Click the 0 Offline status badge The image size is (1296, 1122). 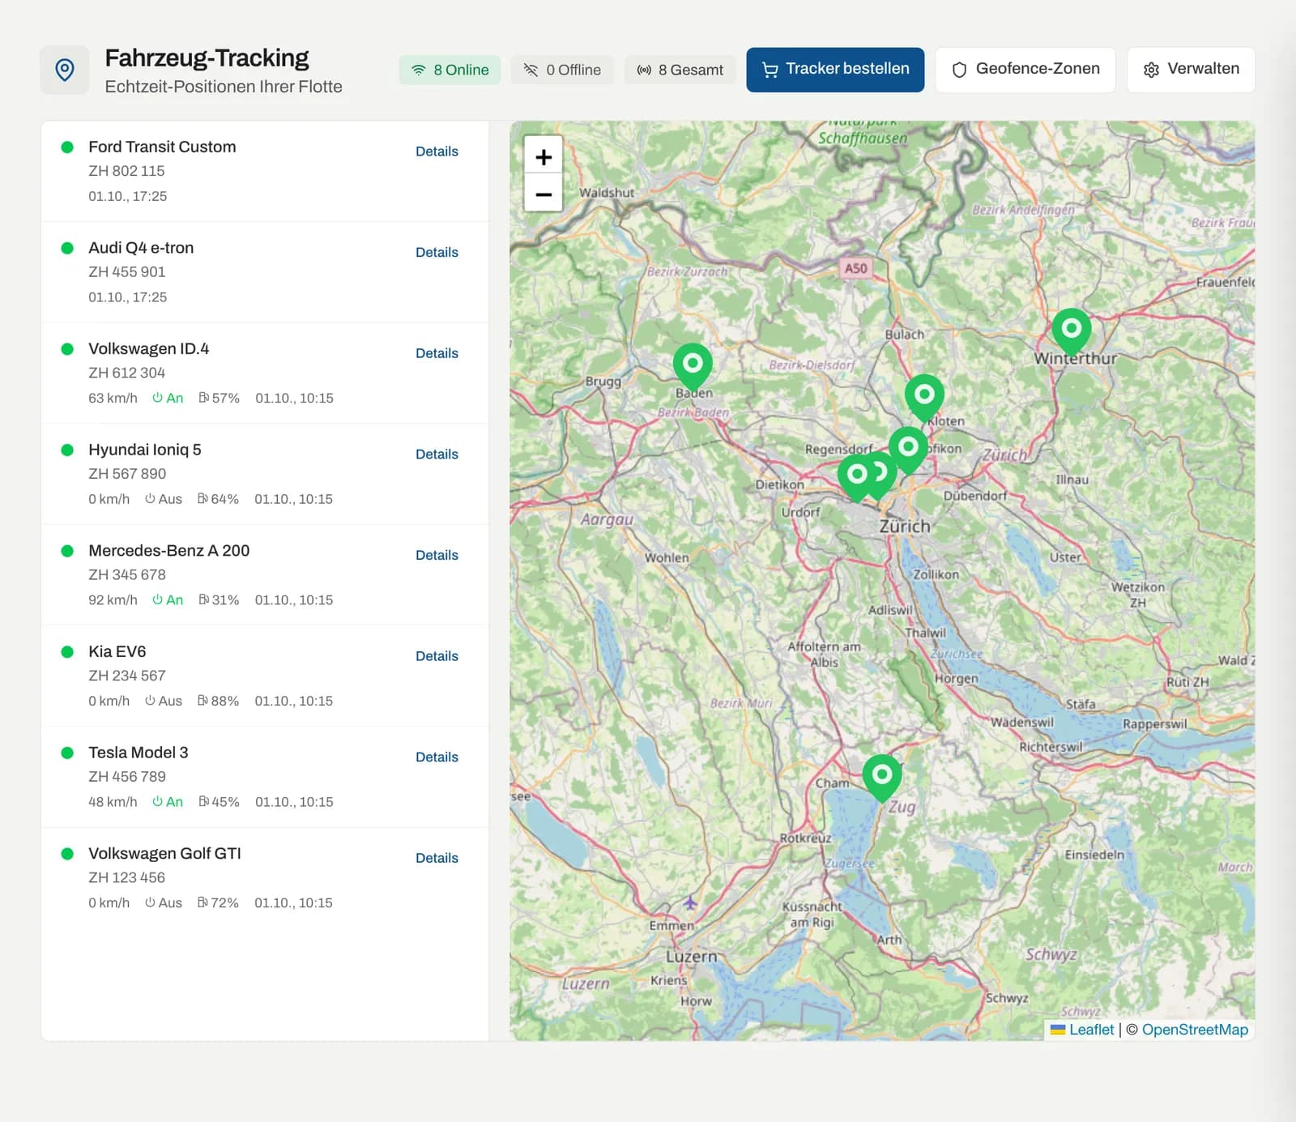562,70
